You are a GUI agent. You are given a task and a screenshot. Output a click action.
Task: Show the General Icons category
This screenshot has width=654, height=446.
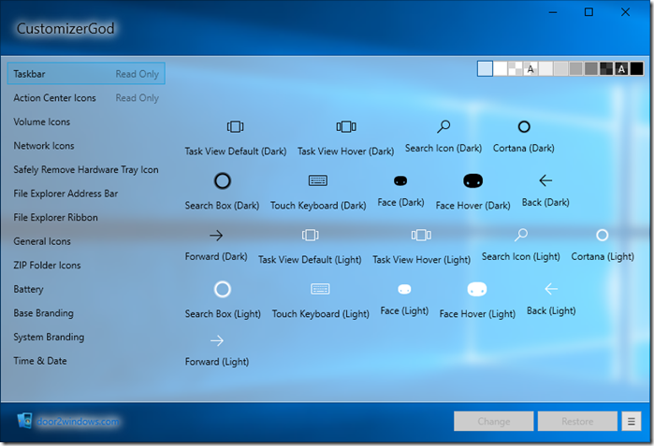point(86,241)
